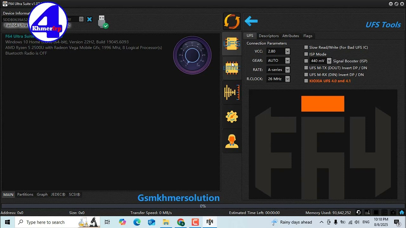406x228 pixels.
Task: Show hidden system tray icons
Action: (x=321, y=222)
